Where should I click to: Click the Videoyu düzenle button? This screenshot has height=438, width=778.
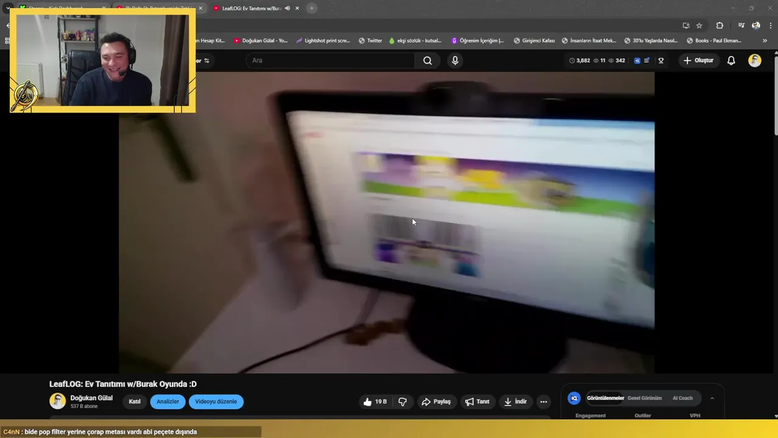click(x=216, y=401)
